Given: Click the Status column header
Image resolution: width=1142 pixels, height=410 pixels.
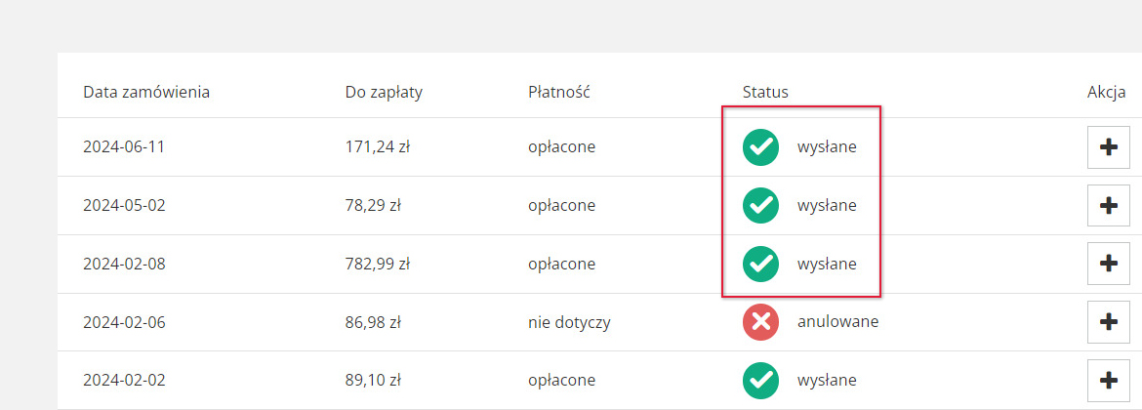Looking at the screenshot, I should tap(765, 93).
